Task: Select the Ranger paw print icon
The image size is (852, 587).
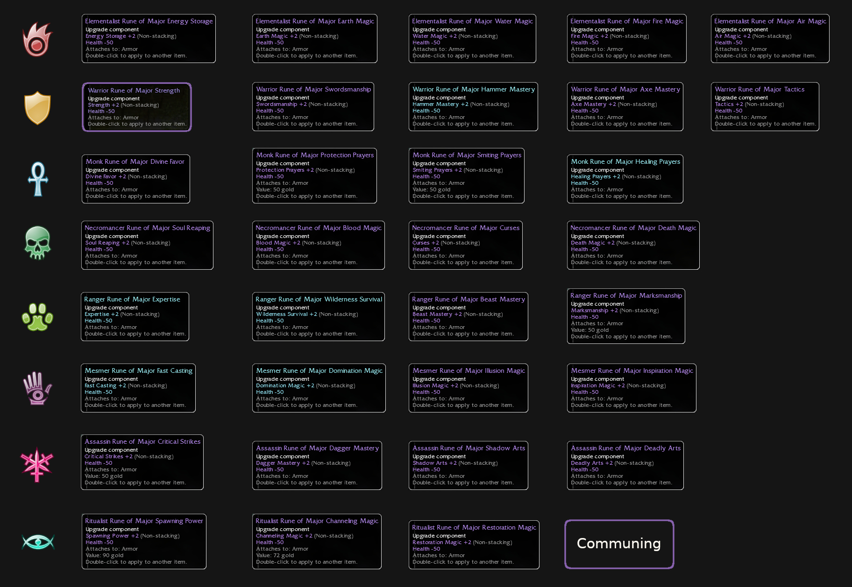Action: tap(37, 317)
